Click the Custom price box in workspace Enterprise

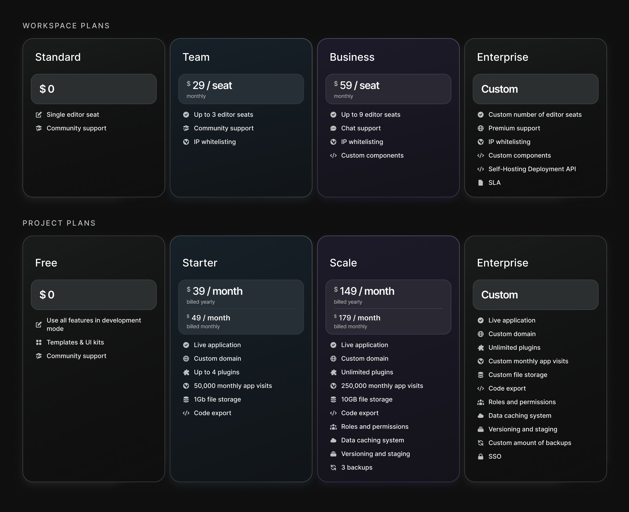(535, 89)
